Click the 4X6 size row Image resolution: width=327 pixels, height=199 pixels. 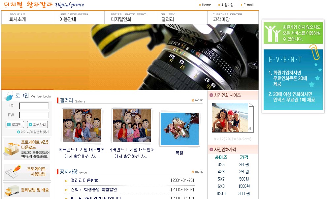click(221, 172)
